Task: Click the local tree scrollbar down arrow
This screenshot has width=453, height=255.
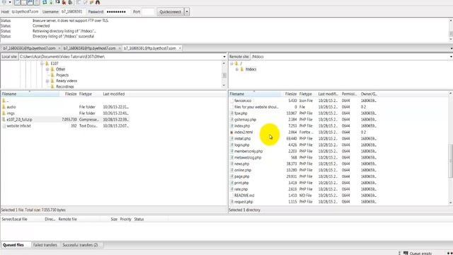Action: [x=224, y=86]
